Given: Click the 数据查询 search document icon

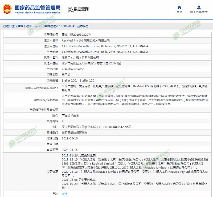Looking at the screenshot, I should [x=71, y=9].
